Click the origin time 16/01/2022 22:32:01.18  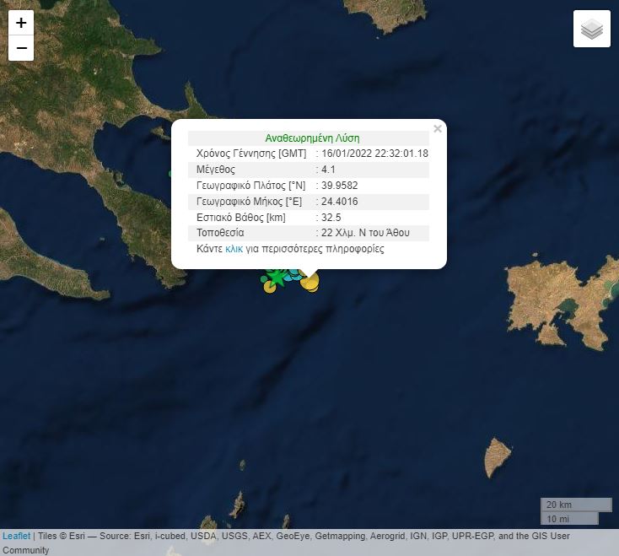[x=374, y=154]
